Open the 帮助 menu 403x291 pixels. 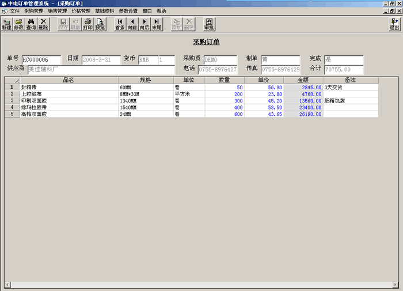point(161,11)
